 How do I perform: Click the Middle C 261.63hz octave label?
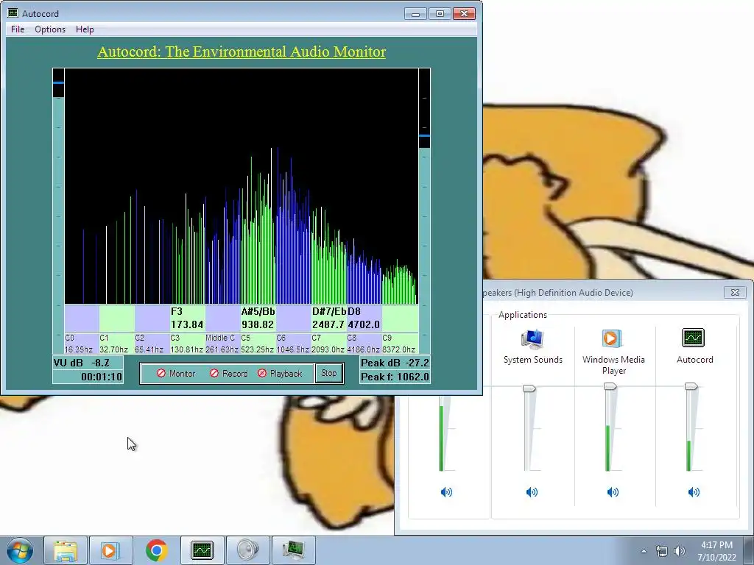pos(222,344)
